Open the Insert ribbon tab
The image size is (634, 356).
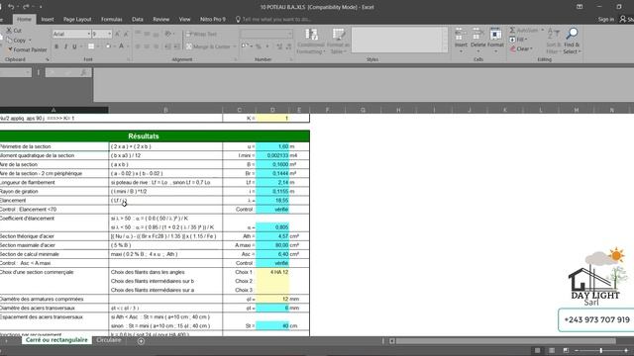(x=47, y=19)
